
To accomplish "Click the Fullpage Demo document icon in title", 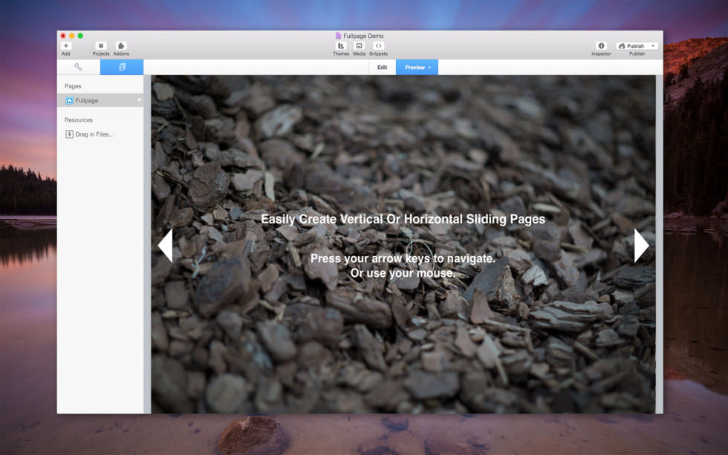I will tap(339, 36).
